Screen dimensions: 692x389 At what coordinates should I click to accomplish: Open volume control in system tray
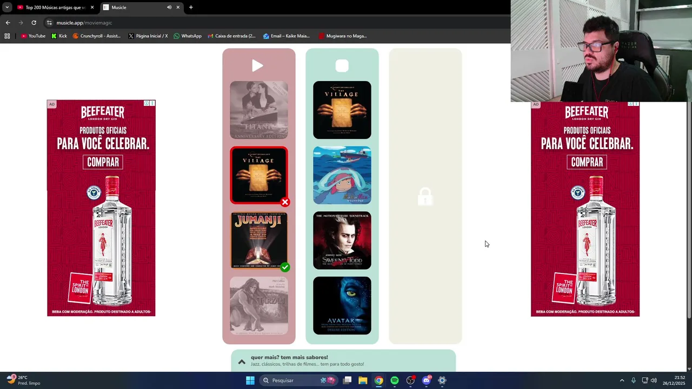point(654,380)
